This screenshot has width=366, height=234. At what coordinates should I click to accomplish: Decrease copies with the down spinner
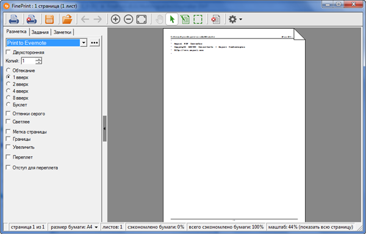pos(39,63)
